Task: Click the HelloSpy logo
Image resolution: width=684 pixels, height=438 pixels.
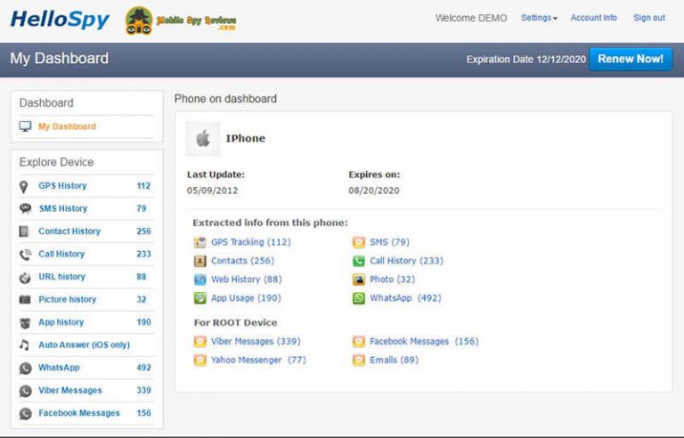Action: (60, 20)
